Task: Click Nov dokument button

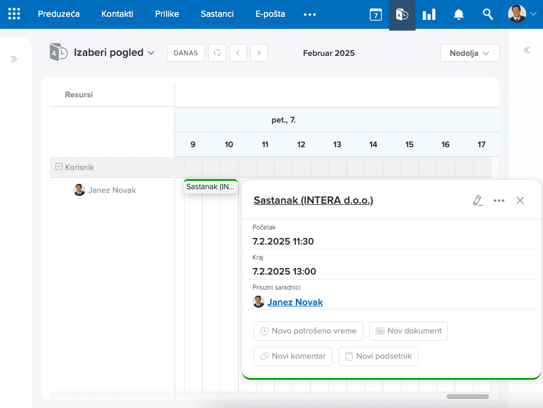Action: coord(408,331)
